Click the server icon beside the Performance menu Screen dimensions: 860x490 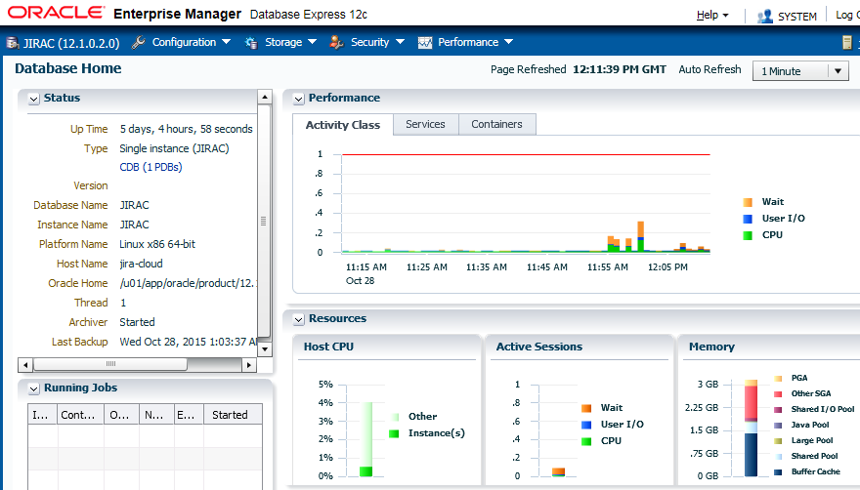847,43
